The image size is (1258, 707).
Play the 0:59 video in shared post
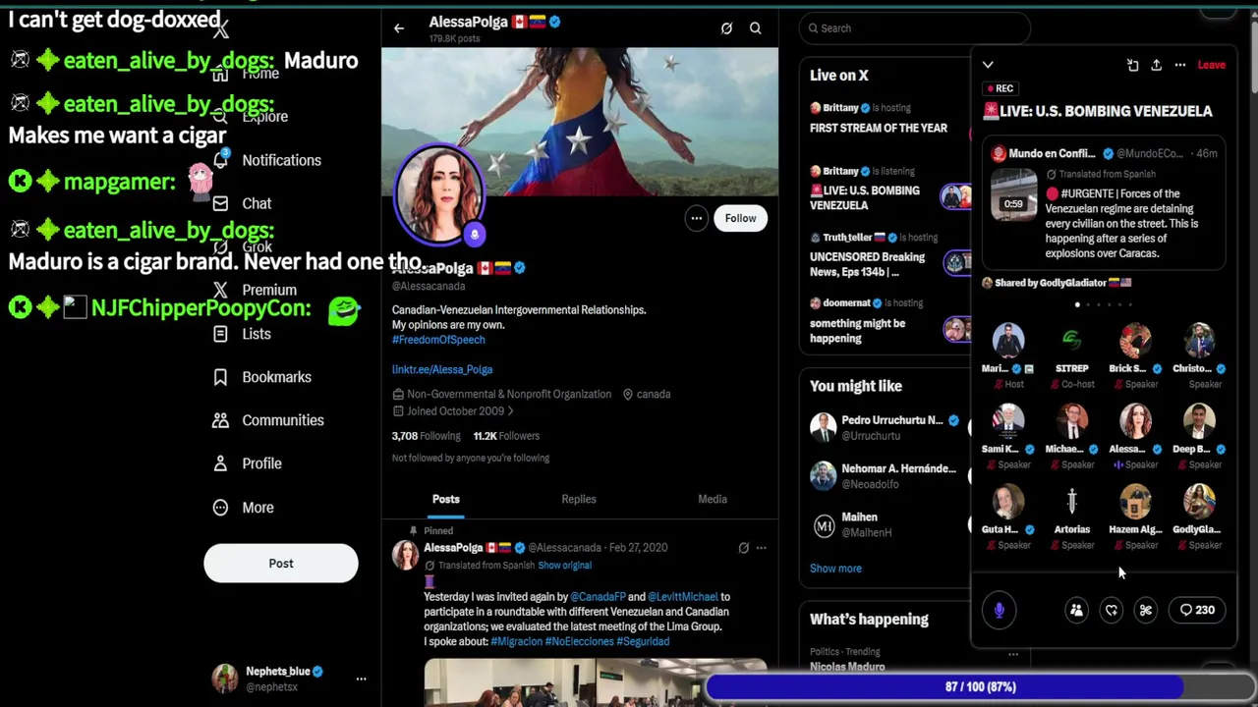click(1013, 195)
